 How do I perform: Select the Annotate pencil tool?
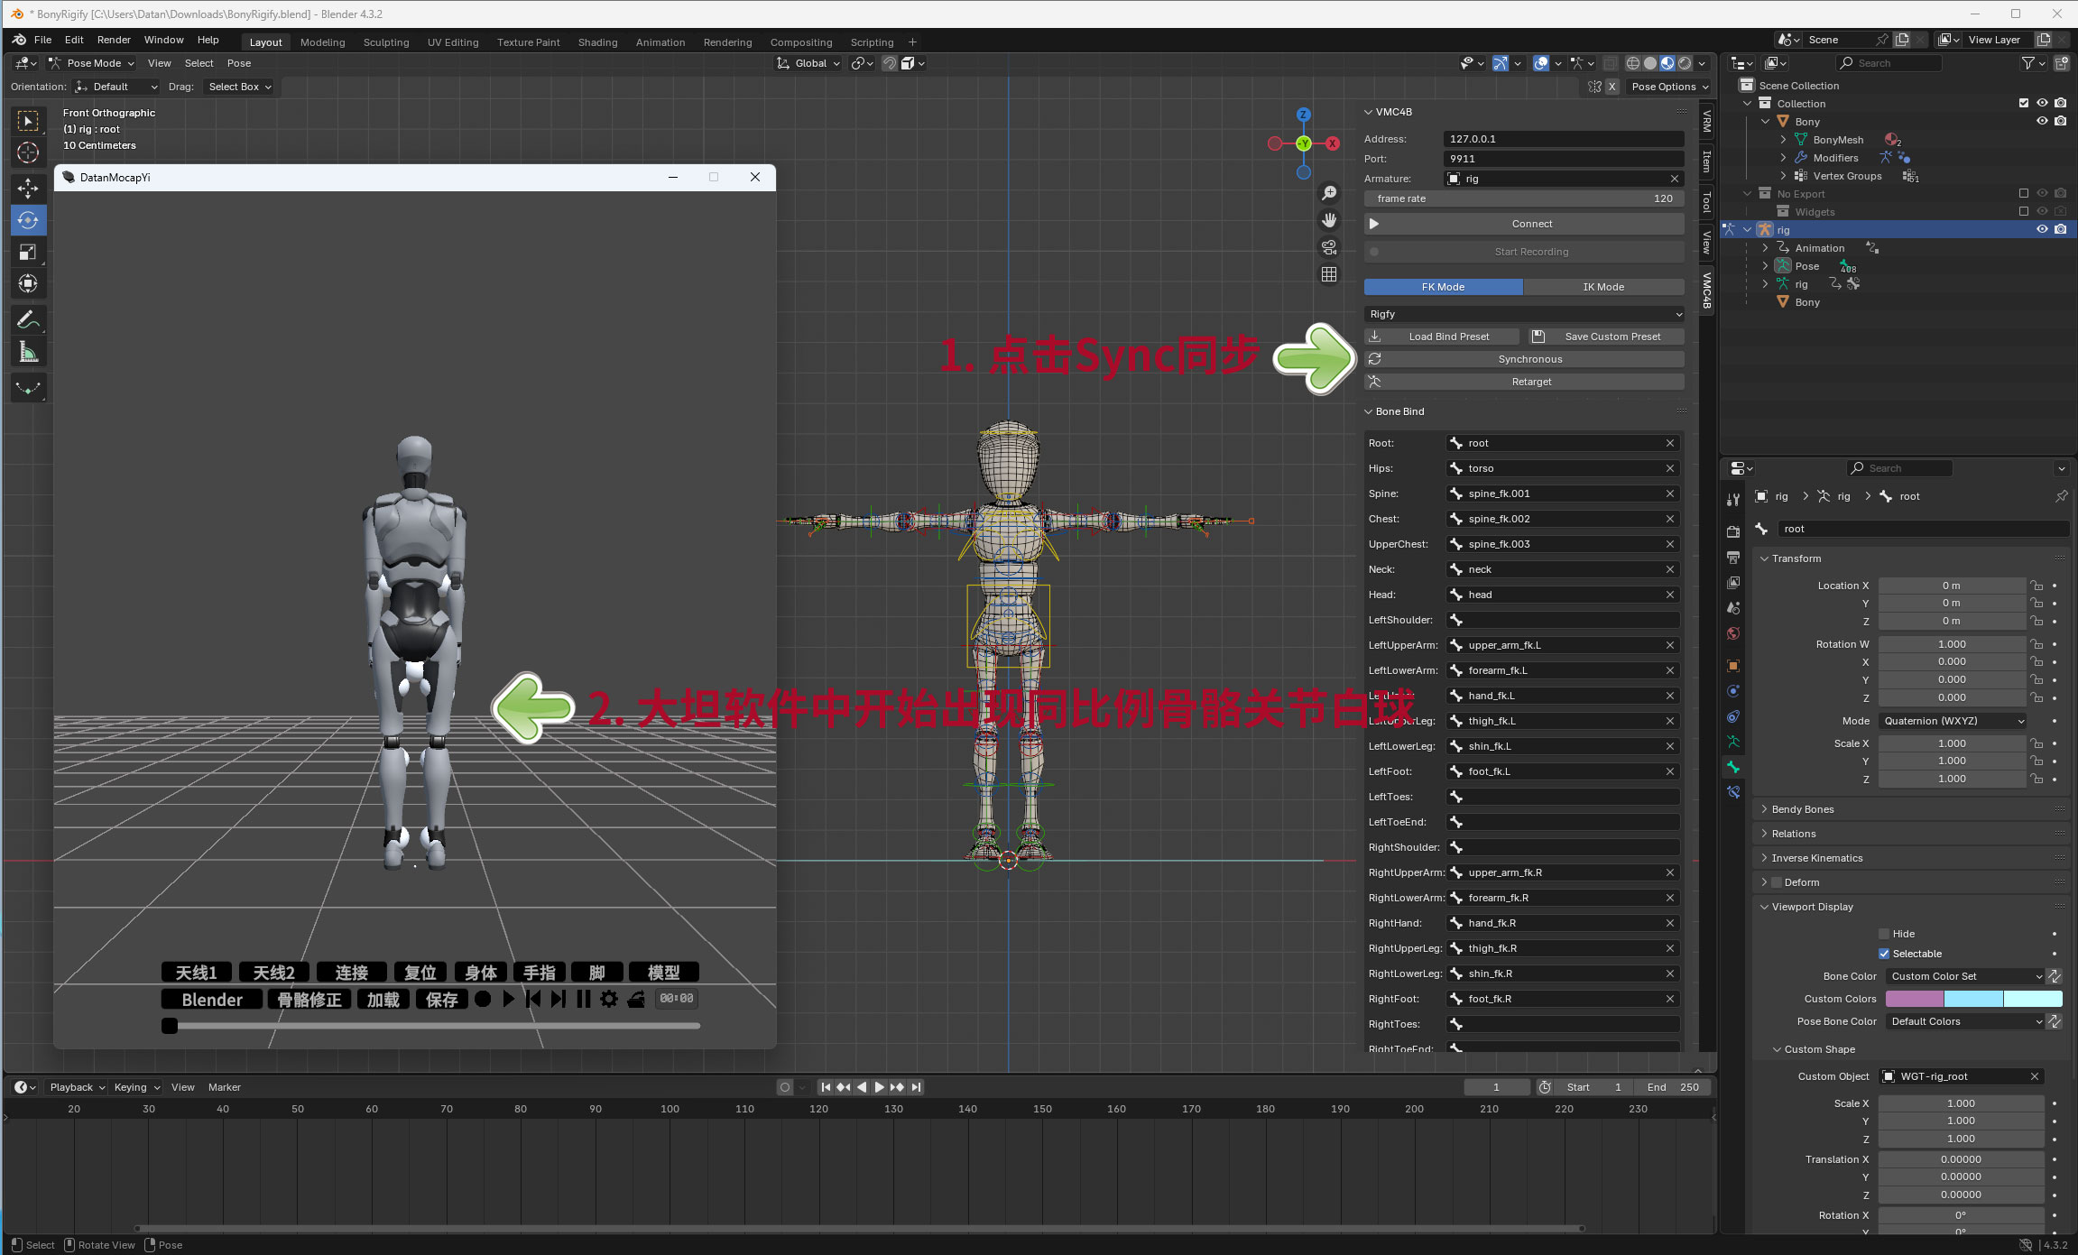(x=28, y=320)
